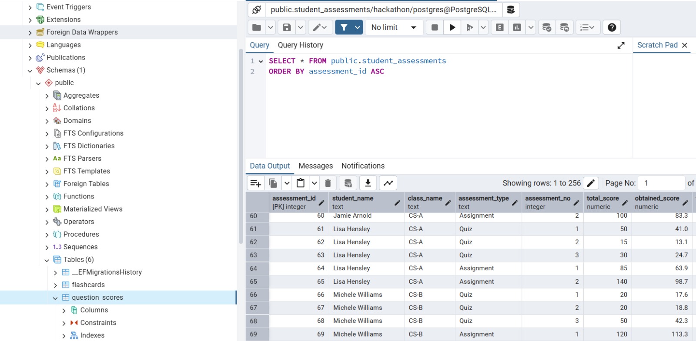
Task: Switch to the Query History tab
Action: click(x=300, y=45)
